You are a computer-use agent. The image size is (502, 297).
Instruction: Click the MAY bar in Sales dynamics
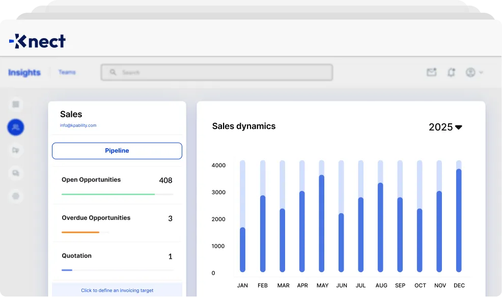[321, 218]
